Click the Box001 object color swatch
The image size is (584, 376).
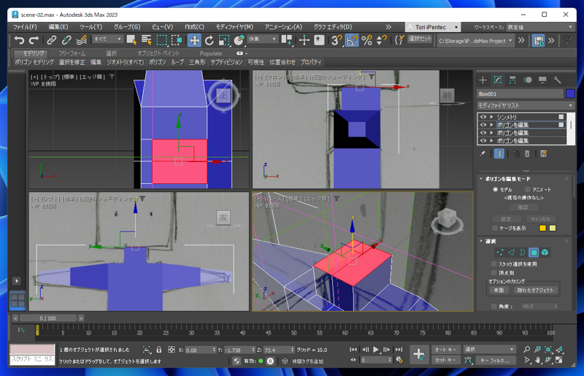pos(570,93)
